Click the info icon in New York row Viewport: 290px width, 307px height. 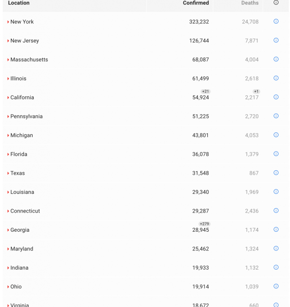coord(276,22)
